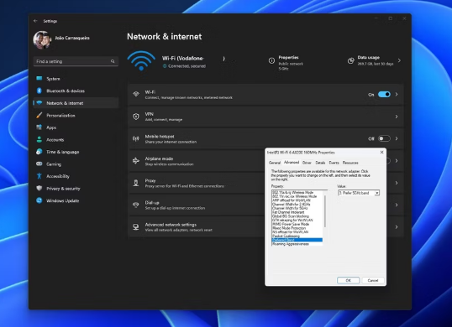
Task: Open the Gaming sidebar icon
Action: pyautogui.click(x=39, y=164)
